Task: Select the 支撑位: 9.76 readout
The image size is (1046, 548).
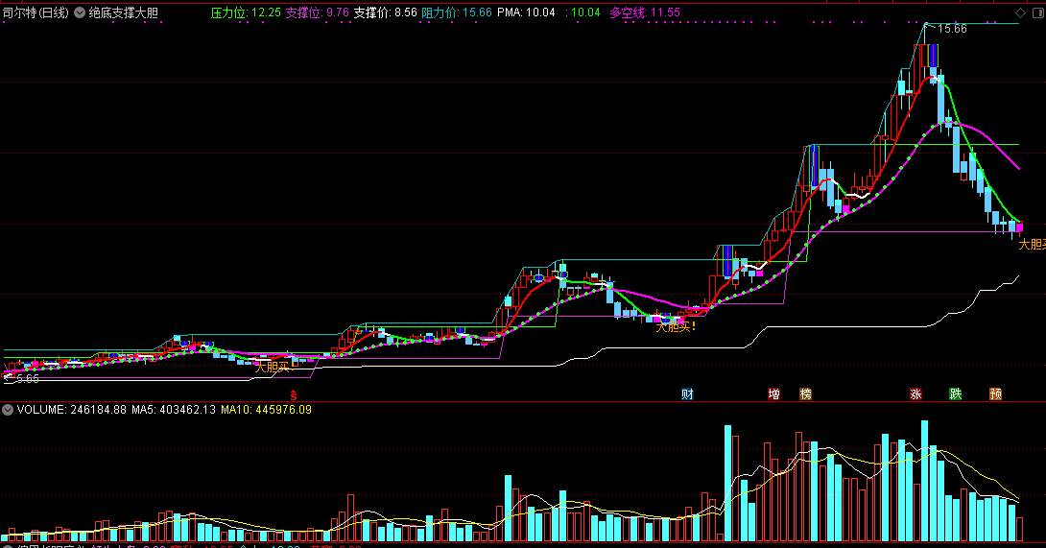Action: (318, 12)
